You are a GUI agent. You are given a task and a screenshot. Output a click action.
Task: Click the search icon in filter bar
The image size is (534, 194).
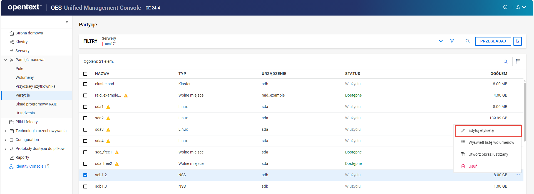[468, 41]
